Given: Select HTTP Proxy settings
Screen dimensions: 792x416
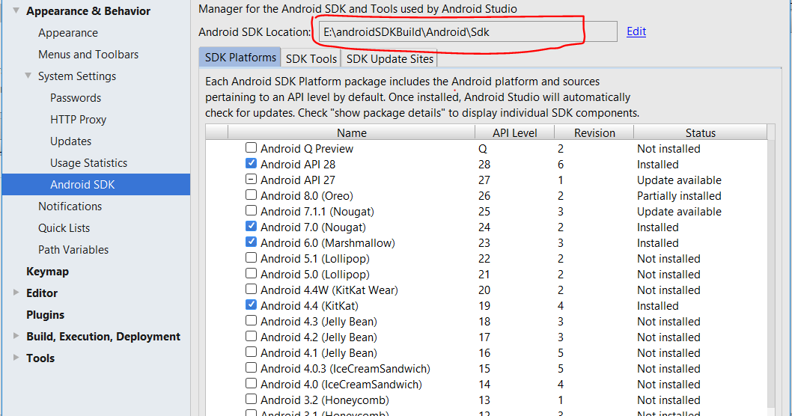Looking at the screenshot, I should (79, 120).
